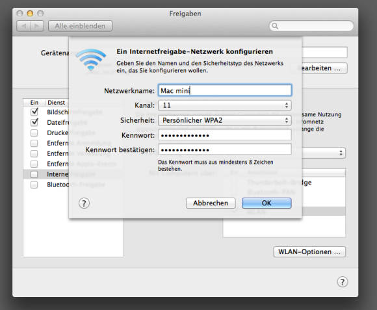Select the Druckerfreigabe row in list
This screenshot has width=377, height=310.
pyautogui.click(x=73, y=133)
